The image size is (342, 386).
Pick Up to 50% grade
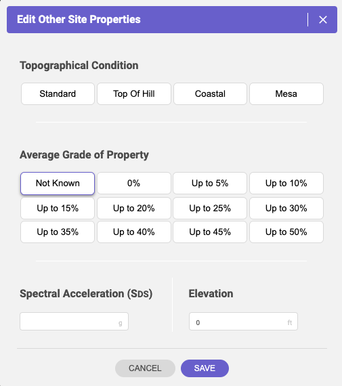click(286, 232)
